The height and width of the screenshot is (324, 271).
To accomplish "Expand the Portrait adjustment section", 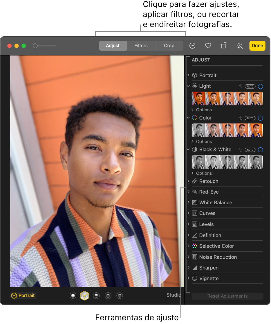I will [188, 75].
